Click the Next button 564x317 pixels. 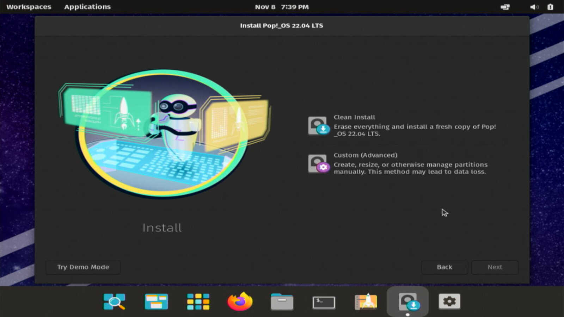pyautogui.click(x=495, y=267)
